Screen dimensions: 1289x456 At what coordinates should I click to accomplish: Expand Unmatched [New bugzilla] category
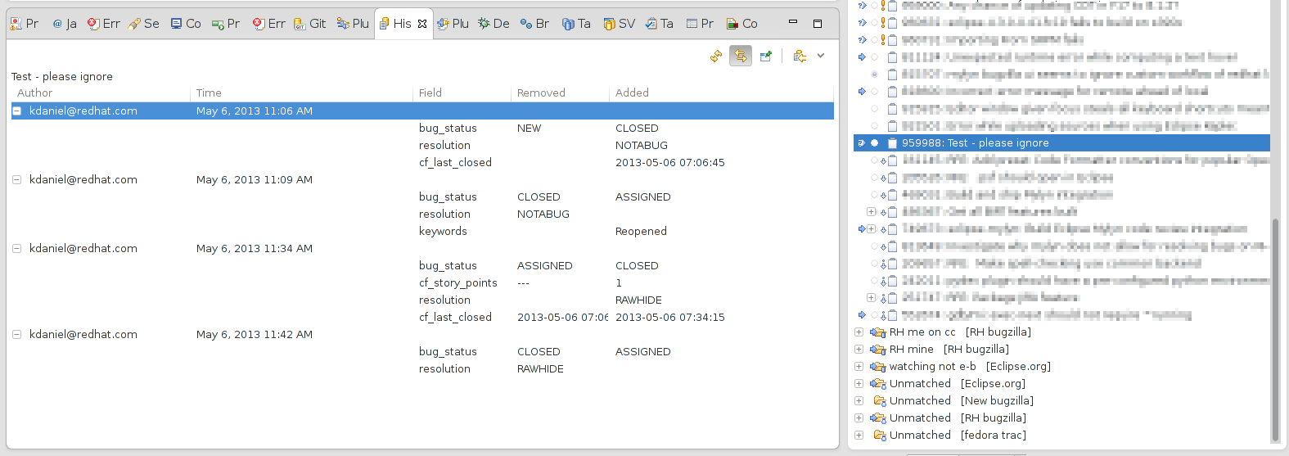tap(859, 400)
